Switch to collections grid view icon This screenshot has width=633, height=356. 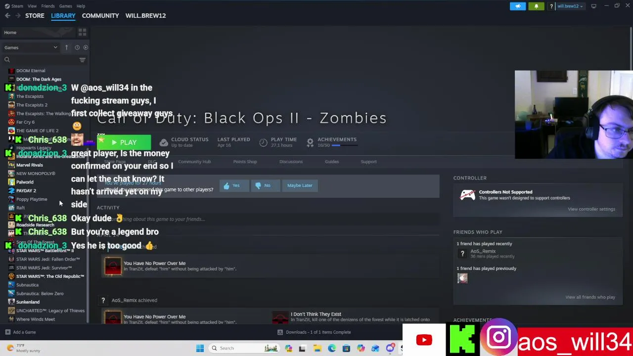click(82, 32)
